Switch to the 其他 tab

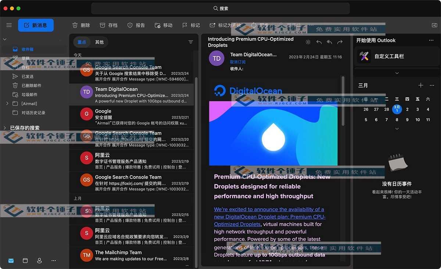[x=99, y=42]
